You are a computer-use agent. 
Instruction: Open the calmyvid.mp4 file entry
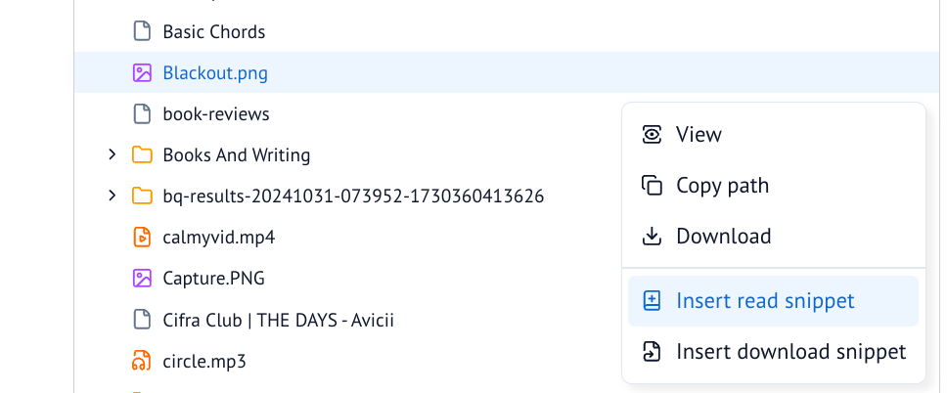219,238
